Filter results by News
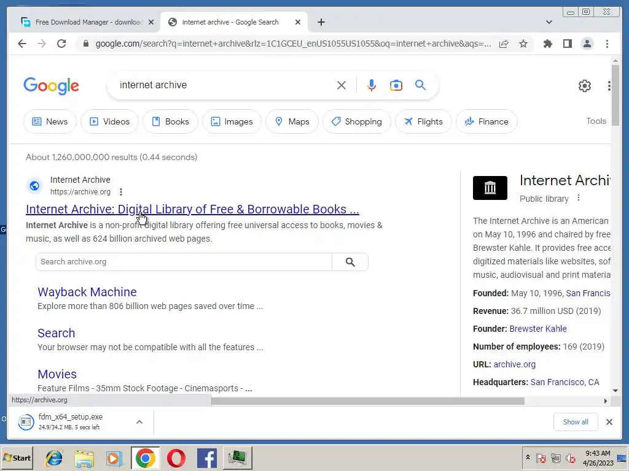Viewport: 629px width, 471px height. (50, 121)
